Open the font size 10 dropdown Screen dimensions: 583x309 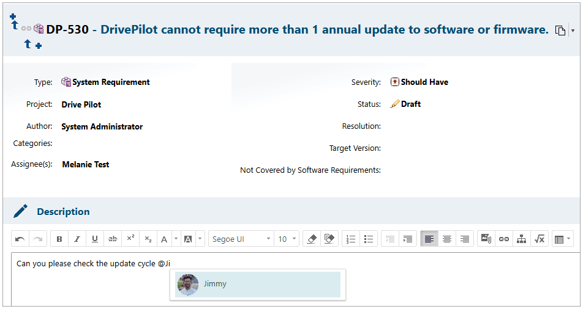[x=287, y=239]
